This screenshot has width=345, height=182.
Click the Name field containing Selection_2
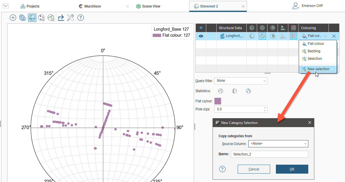[x=270, y=154]
